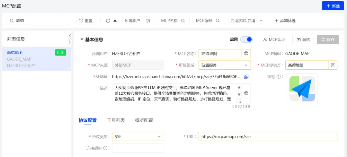The height and width of the screenshot is (157, 347).
Task: Click the 调试 debug button
Action: point(303,39)
